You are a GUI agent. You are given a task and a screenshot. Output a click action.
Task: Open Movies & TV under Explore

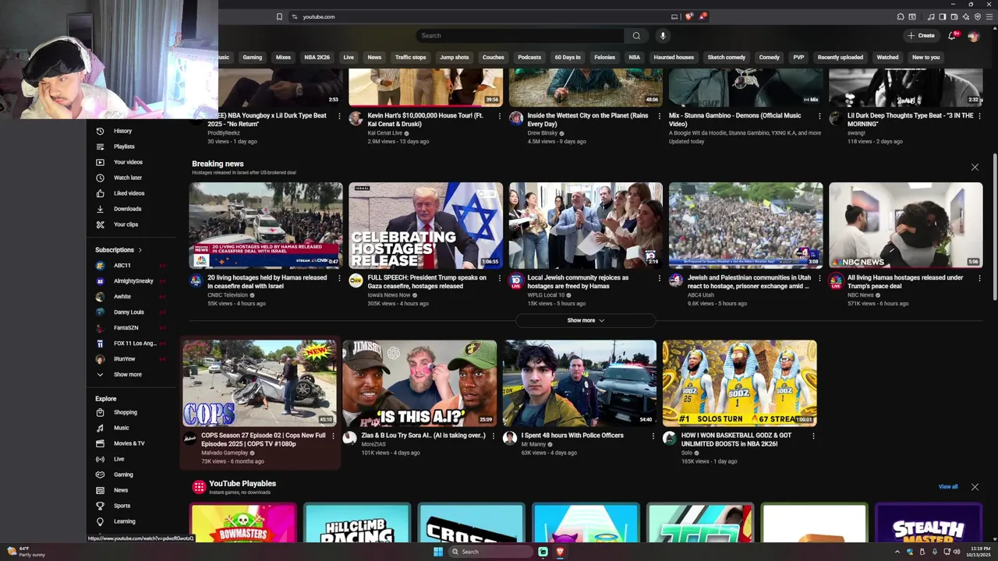click(x=131, y=443)
